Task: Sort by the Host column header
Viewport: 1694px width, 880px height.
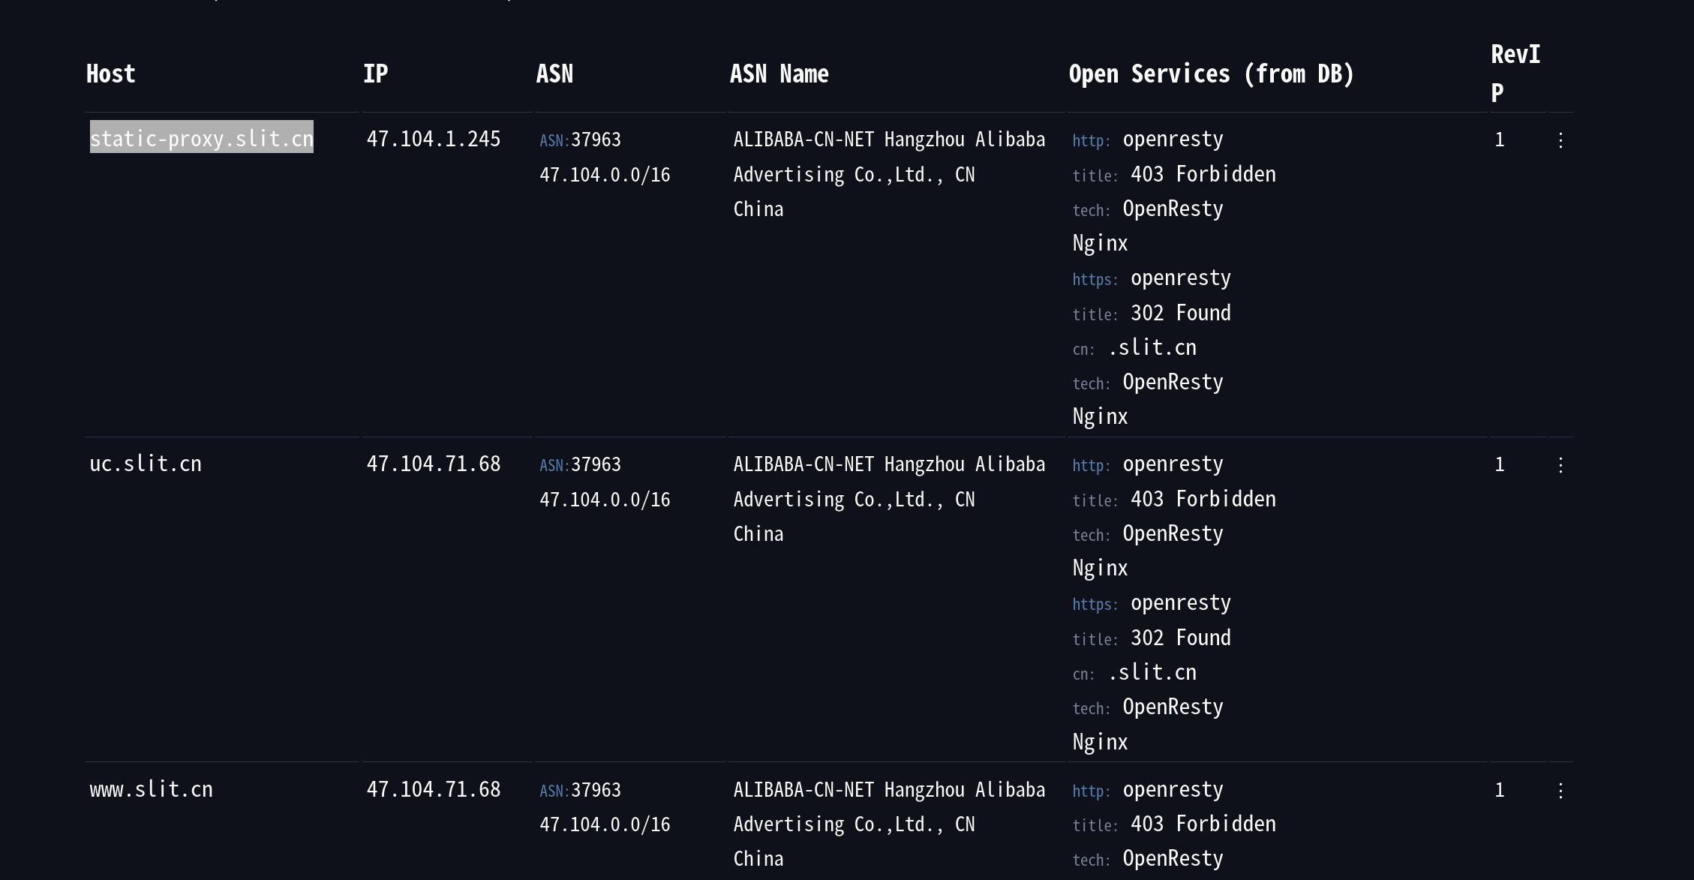Action: (x=111, y=74)
